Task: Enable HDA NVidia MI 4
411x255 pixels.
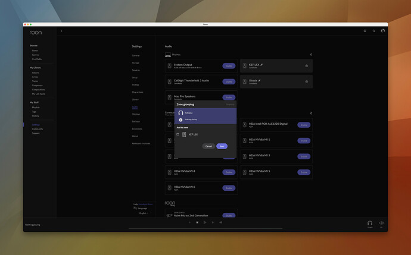Action: click(229, 172)
